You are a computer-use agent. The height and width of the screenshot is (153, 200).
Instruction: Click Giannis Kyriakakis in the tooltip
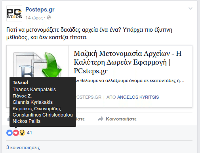(x=32, y=102)
